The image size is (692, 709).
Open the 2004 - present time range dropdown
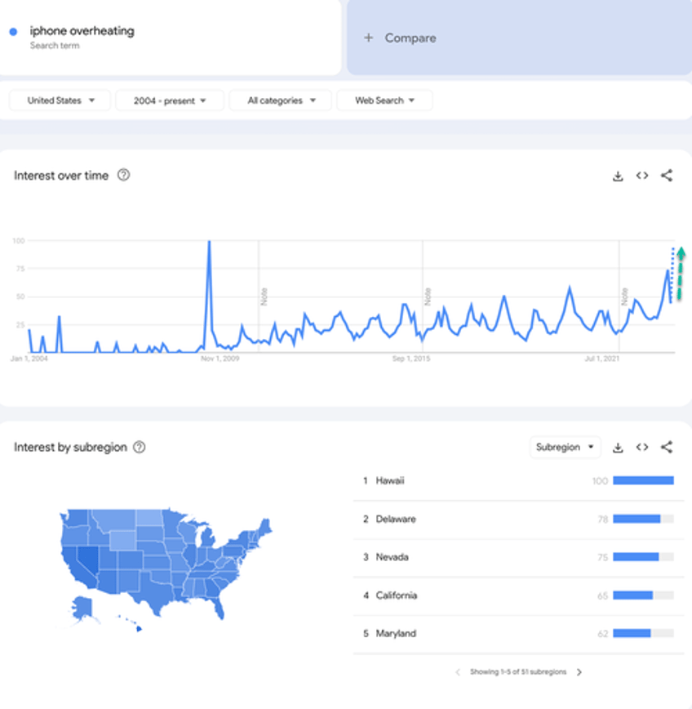[x=169, y=100]
